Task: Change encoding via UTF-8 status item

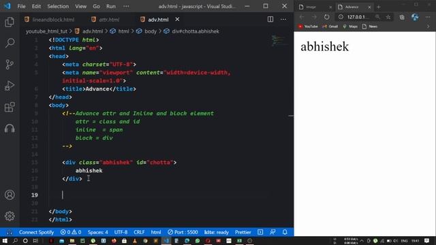Action: coord(121,232)
